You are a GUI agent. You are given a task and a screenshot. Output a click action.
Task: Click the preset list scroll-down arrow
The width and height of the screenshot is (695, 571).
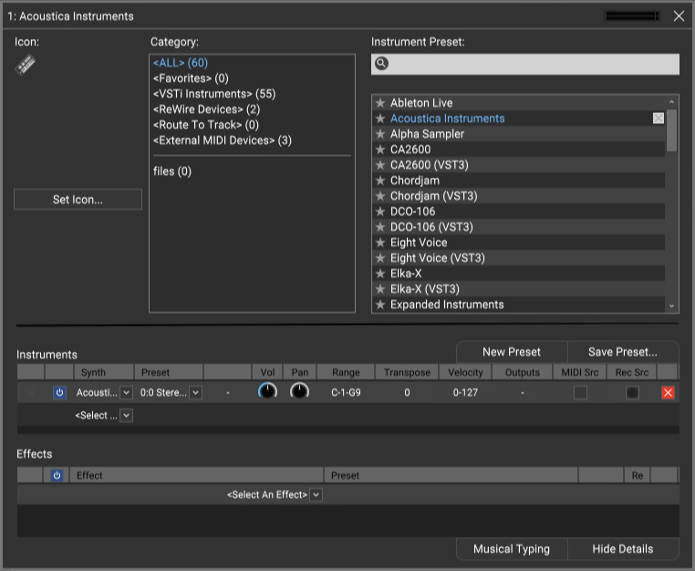click(x=671, y=306)
